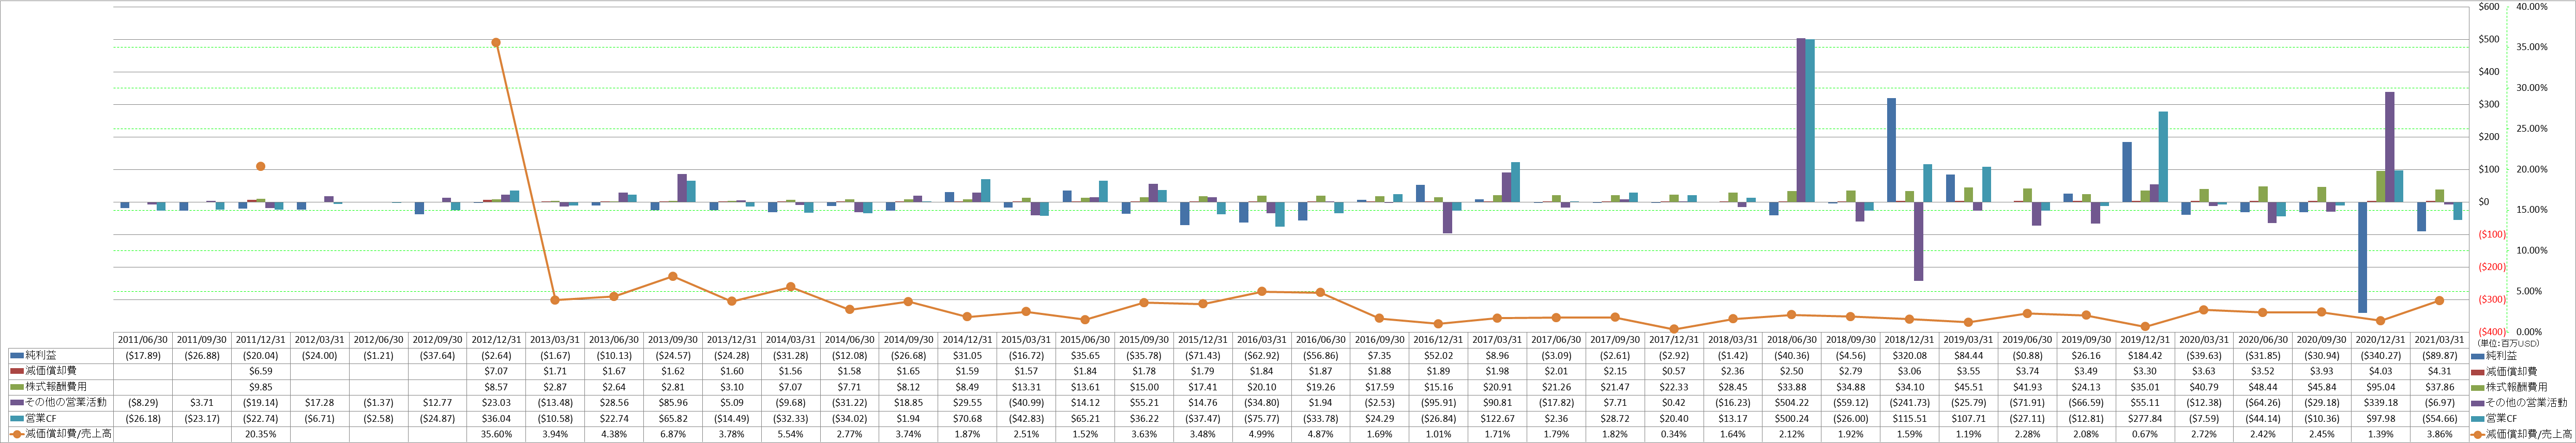2576x443 pixels.
Task: Click the $122.67 cell
Action: point(1497,419)
